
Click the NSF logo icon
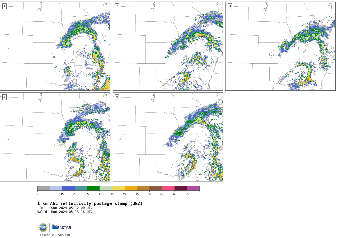pyautogui.click(x=43, y=227)
